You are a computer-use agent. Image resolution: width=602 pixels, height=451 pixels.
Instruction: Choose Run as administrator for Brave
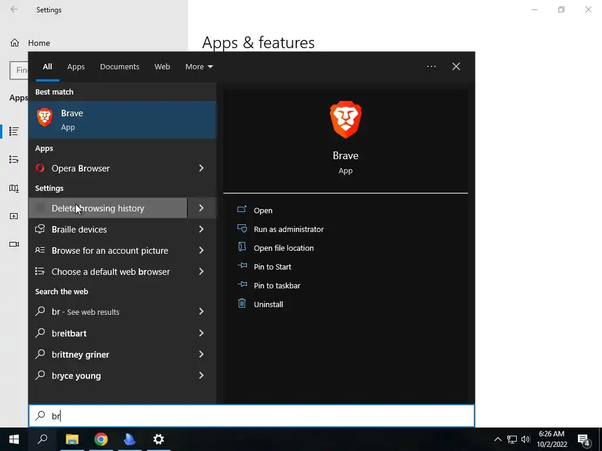[289, 229]
